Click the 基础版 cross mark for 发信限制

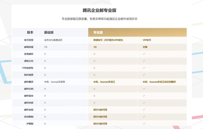[45, 117]
